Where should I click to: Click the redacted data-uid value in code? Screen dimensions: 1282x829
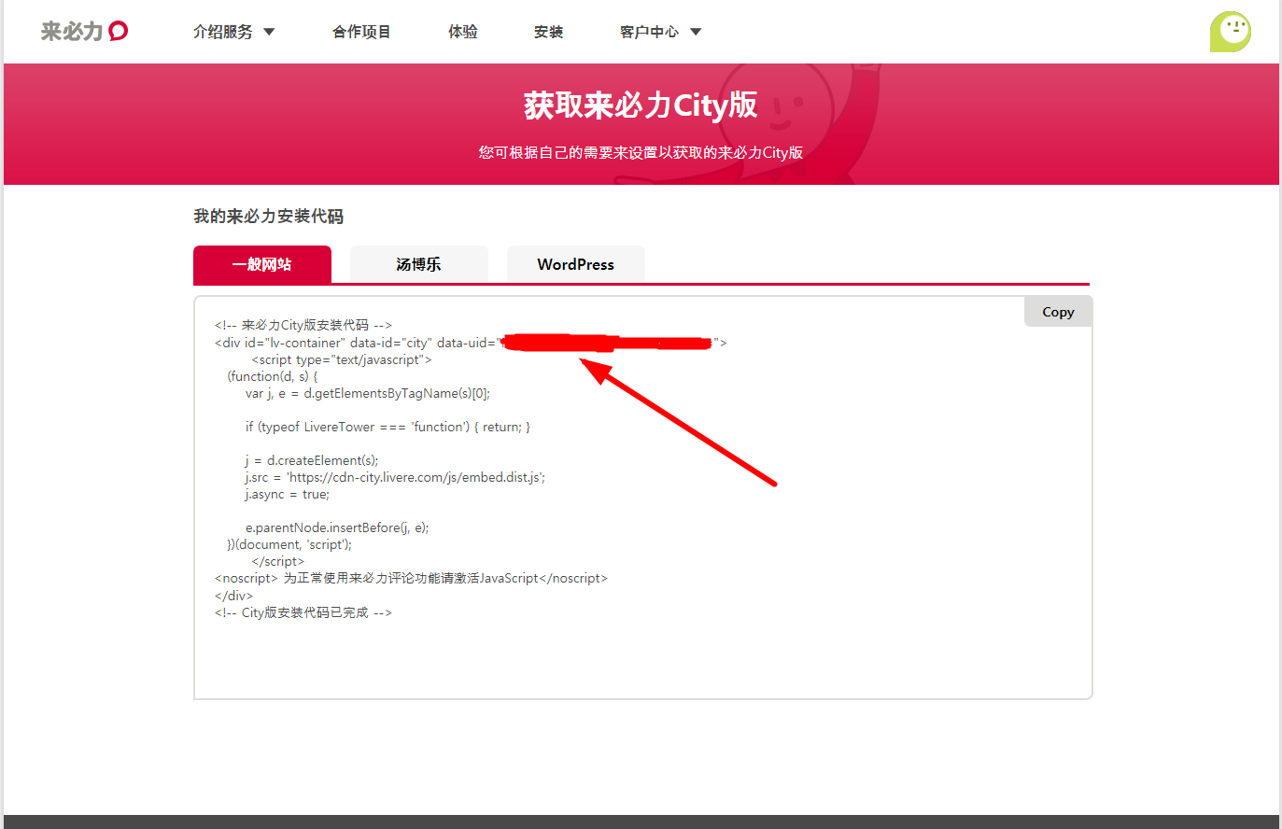(605, 344)
